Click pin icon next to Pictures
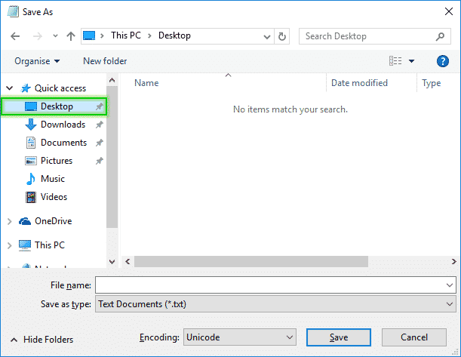The width and height of the screenshot is (461, 357). point(99,161)
